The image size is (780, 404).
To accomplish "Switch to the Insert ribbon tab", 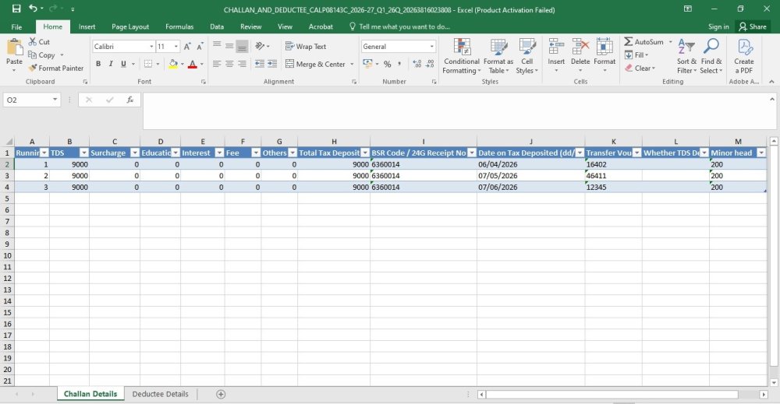I will coord(87,26).
